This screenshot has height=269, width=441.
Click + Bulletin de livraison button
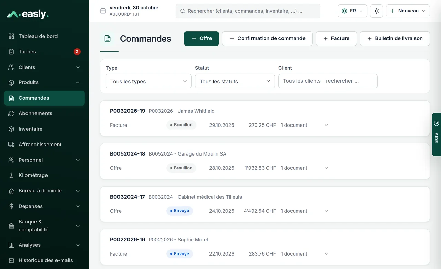[x=395, y=39]
